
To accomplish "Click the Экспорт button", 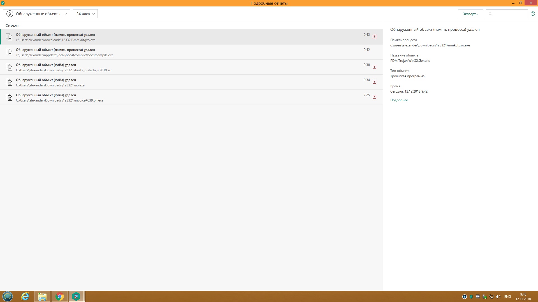I will (x=470, y=14).
